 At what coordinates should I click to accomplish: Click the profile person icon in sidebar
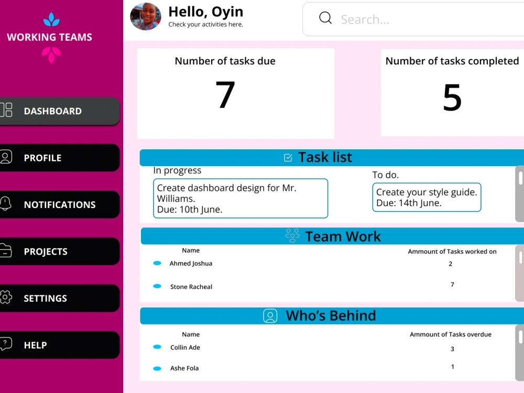coord(6,157)
